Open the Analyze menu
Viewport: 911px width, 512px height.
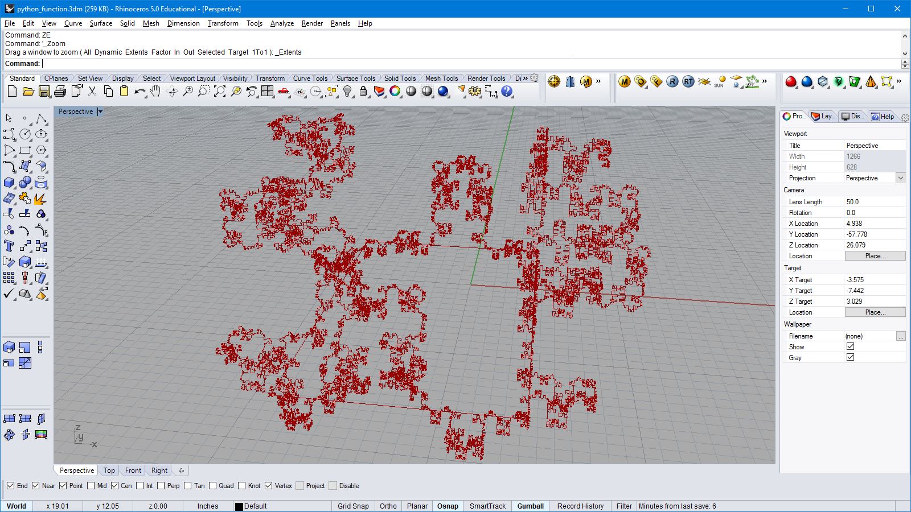[x=282, y=23]
